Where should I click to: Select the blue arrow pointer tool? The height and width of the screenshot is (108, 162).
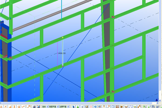click(73, 107)
